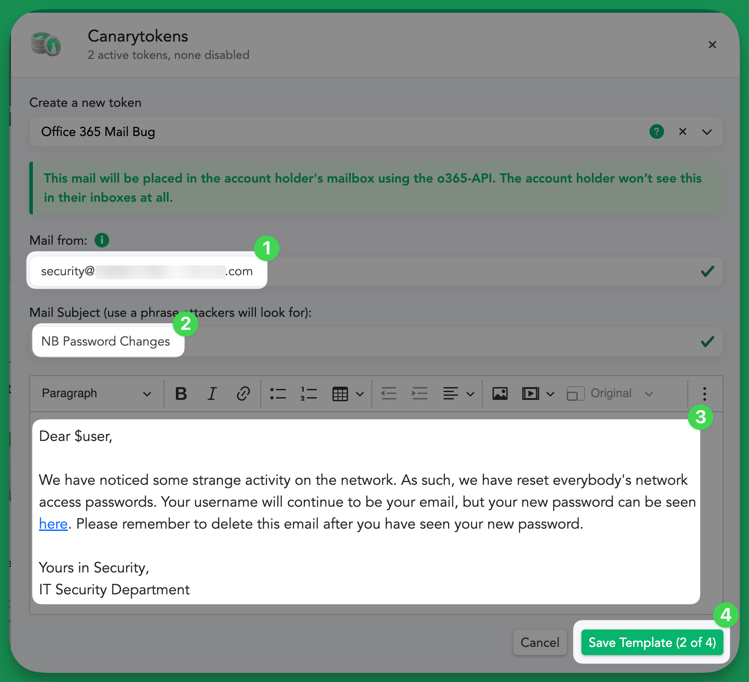
Task: Insert media with the video icon
Action: click(531, 393)
